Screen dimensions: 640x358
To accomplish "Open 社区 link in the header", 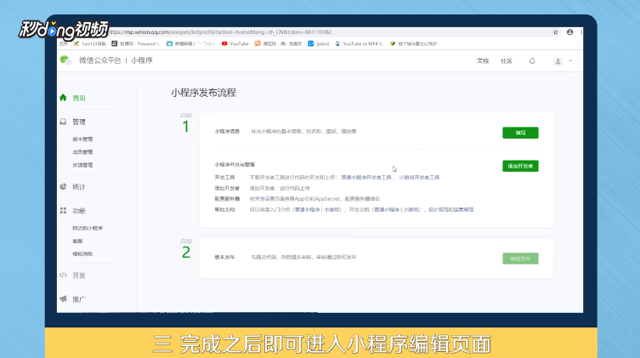I will click(507, 61).
